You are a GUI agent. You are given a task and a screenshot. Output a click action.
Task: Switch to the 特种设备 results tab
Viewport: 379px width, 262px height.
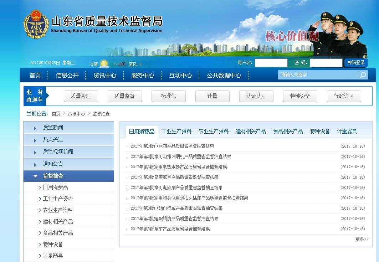click(x=320, y=131)
